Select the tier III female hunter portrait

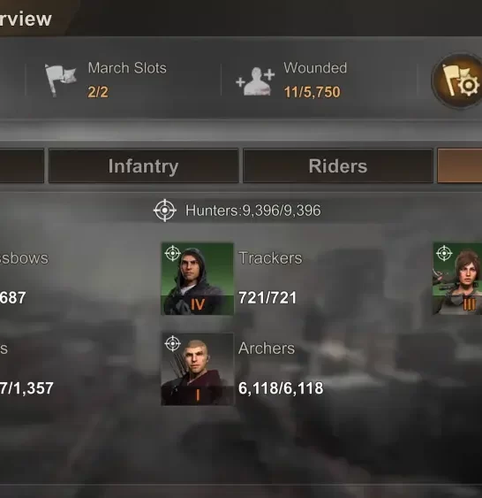click(457, 279)
